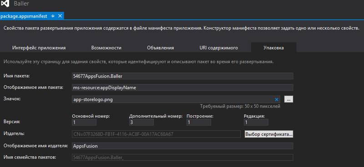Click the Отображаемое имя издателя label
The height and width of the screenshot is (167, 364).
point(36,146)
